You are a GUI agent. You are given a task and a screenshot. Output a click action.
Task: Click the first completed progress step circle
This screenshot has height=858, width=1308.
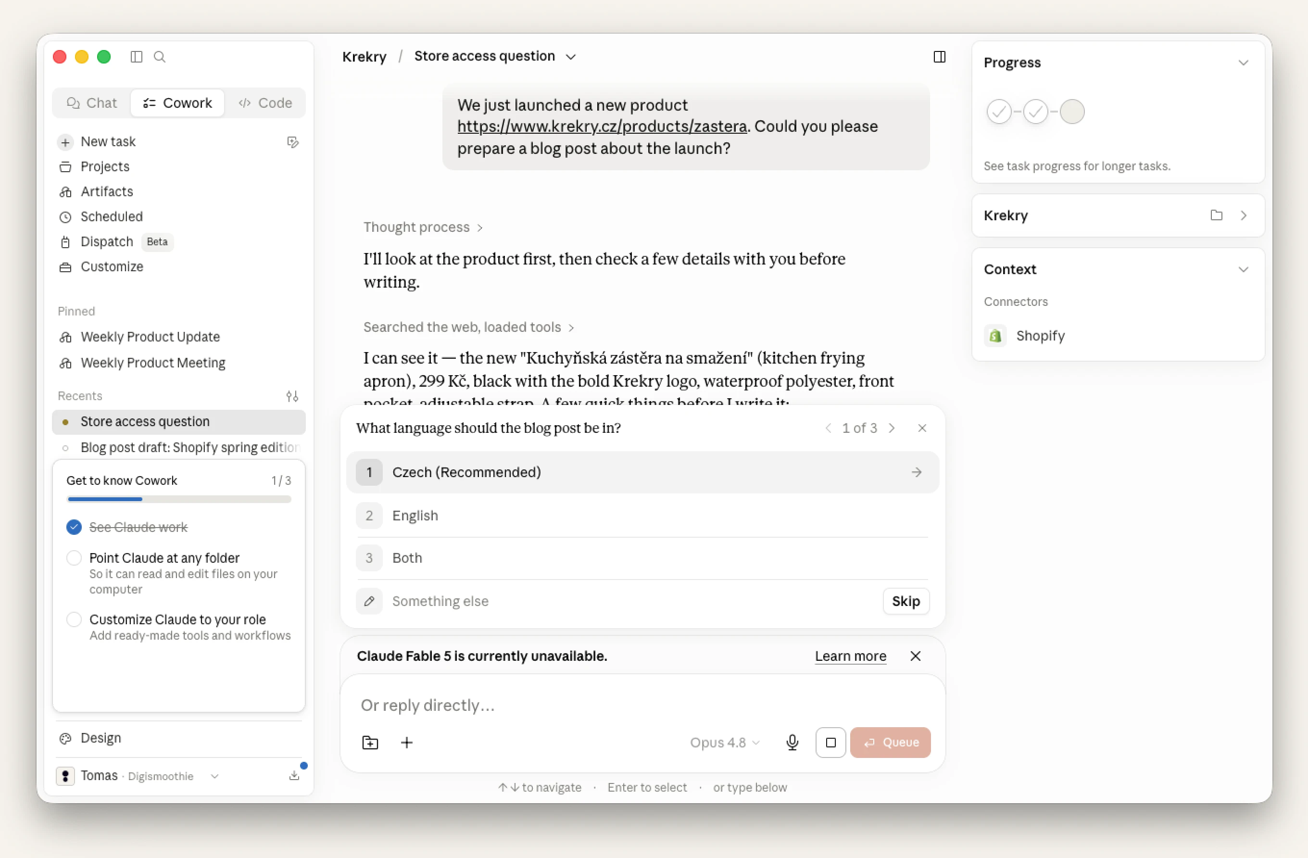coord(999,112)
